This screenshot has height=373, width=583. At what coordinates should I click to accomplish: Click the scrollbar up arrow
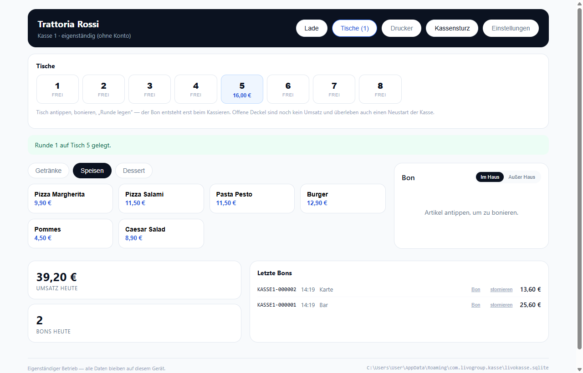tap(579, 4)
